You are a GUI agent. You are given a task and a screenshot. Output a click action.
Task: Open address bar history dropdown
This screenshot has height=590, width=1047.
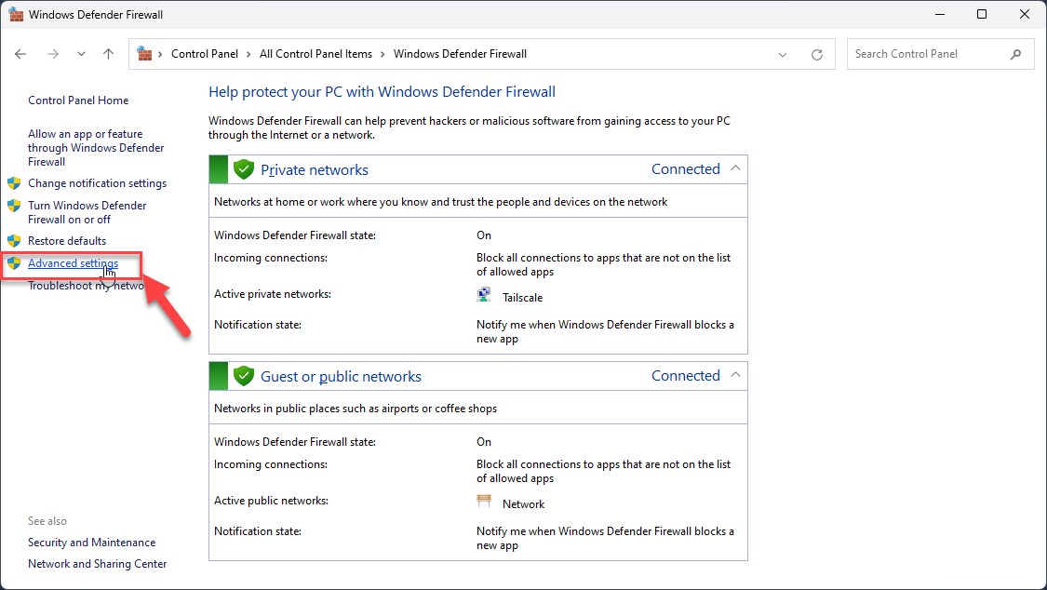click(783, 55)
